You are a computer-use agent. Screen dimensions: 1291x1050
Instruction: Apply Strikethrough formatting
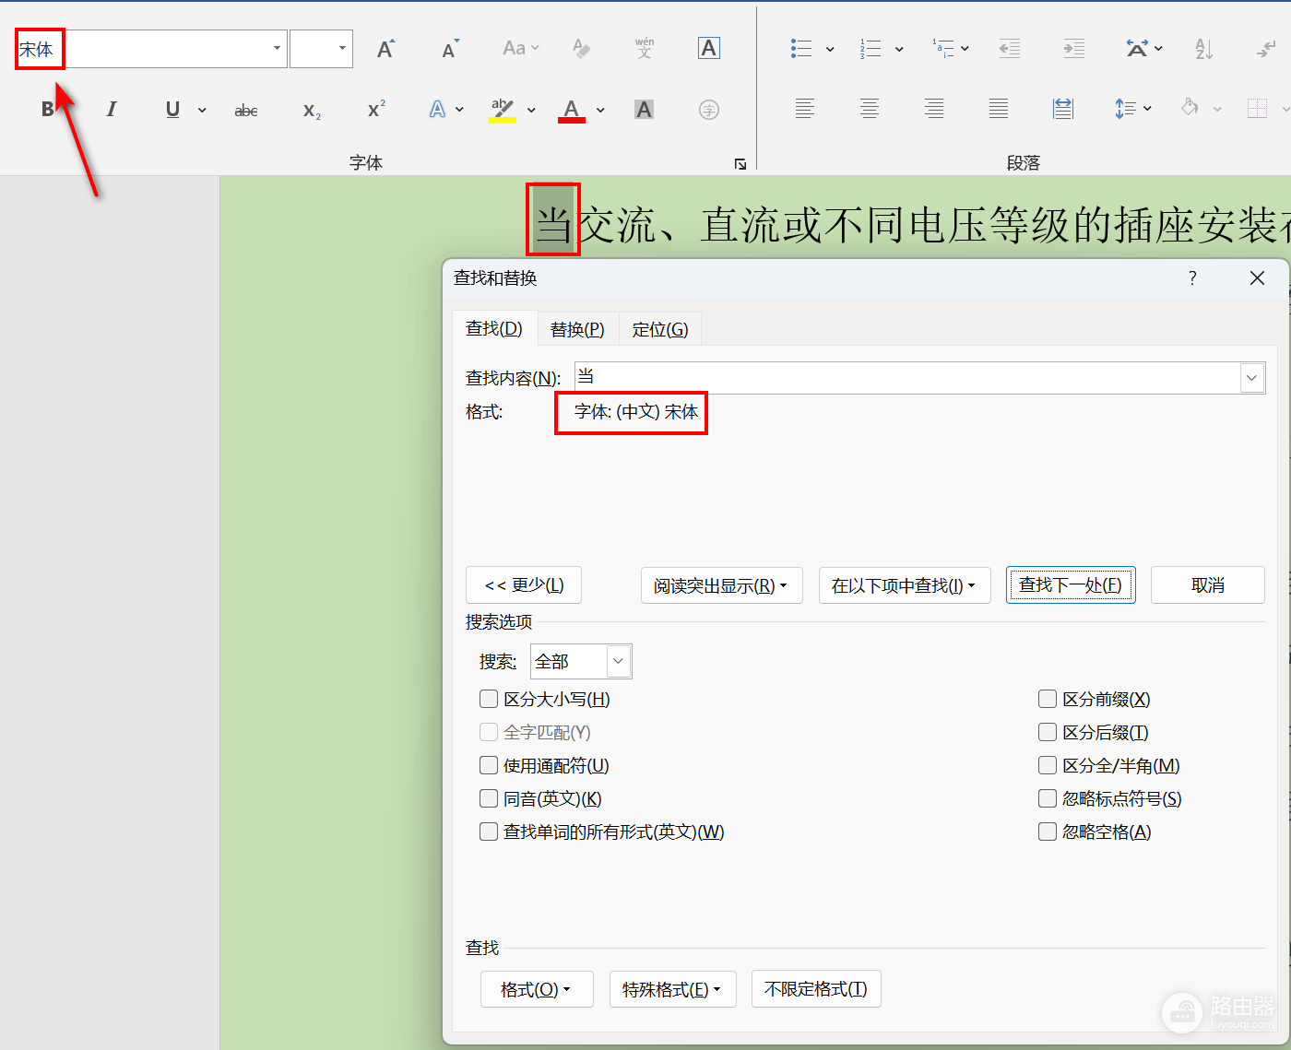(x=246, y=111)
